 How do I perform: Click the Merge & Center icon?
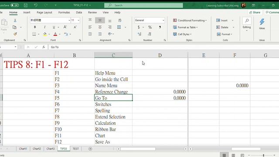(x=119, y=27)
